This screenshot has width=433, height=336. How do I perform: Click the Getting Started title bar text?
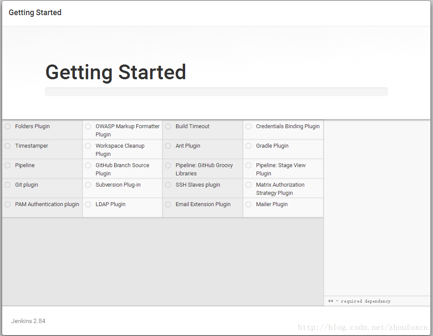35,13
